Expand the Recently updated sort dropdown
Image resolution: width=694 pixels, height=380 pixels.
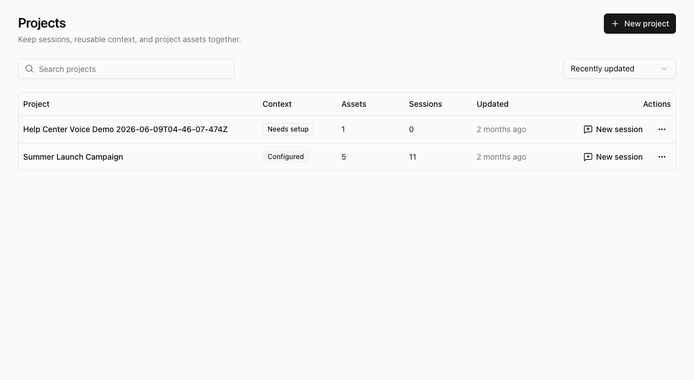(620, 69)
